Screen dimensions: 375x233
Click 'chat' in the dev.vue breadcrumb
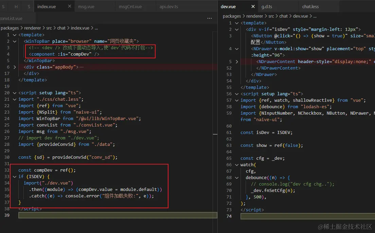283,16
